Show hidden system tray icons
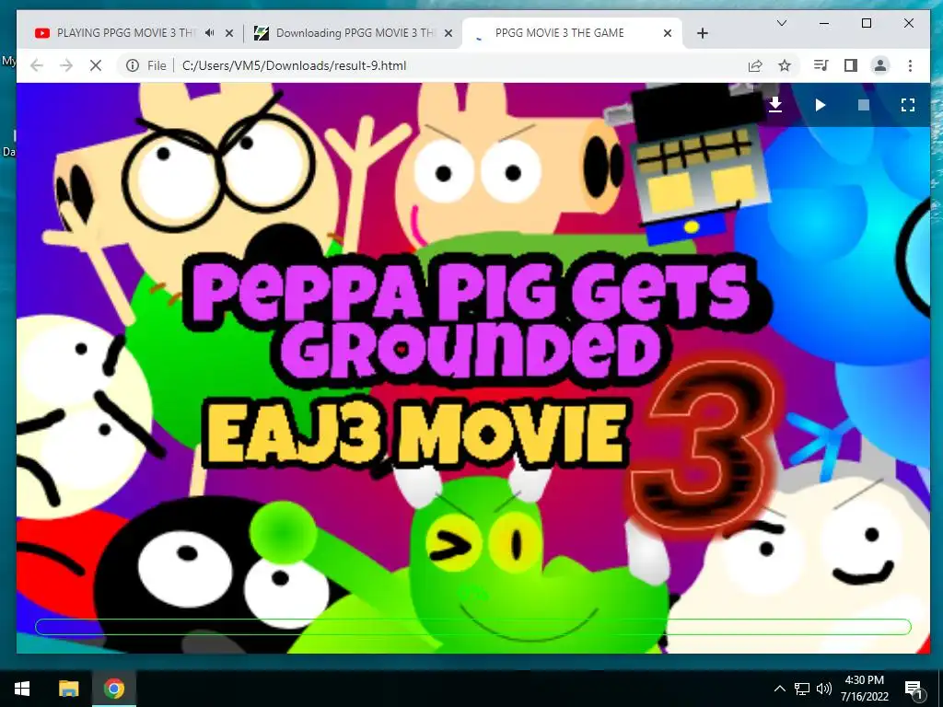The image size is (943, 707). pyautogui.click(x=779, y=689)
